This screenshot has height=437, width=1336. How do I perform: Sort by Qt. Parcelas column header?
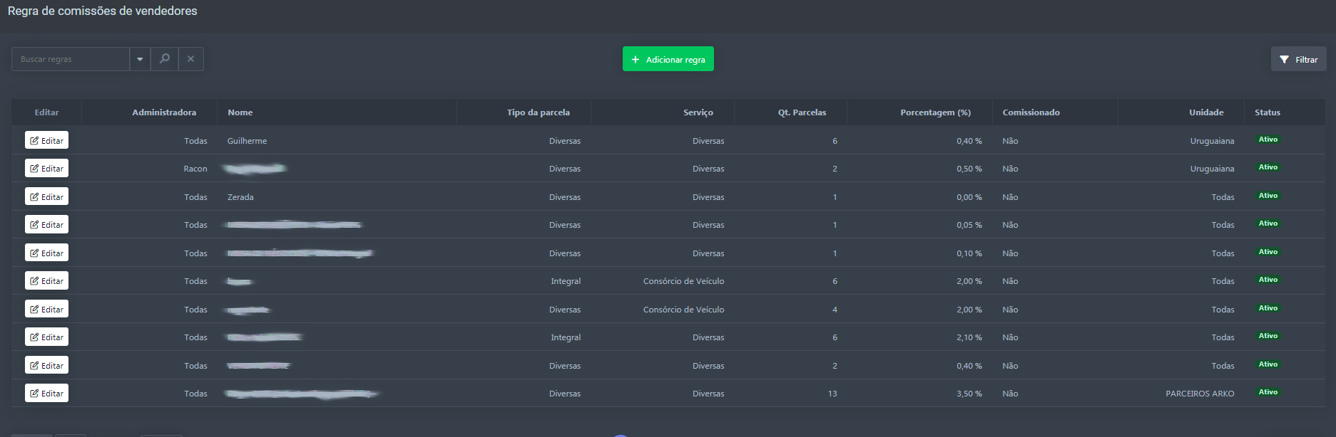pos(802,112)
